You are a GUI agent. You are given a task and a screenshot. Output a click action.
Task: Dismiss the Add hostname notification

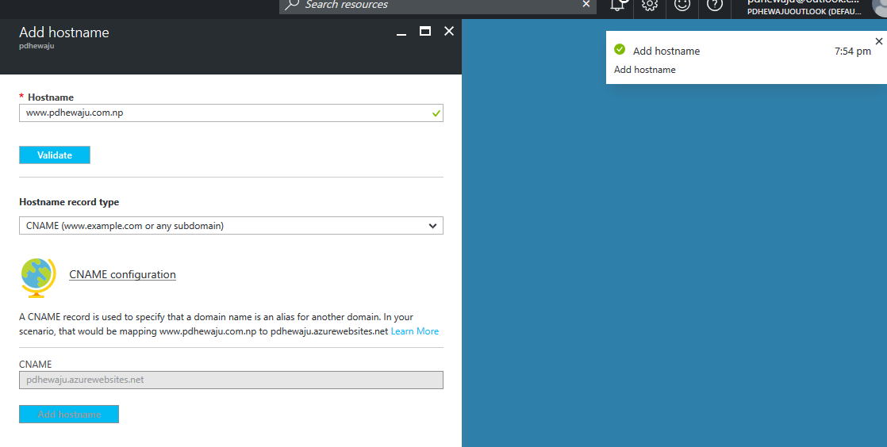coord(878,41)
